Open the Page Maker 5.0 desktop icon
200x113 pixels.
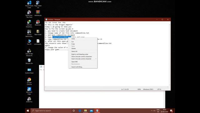[38, 4]
